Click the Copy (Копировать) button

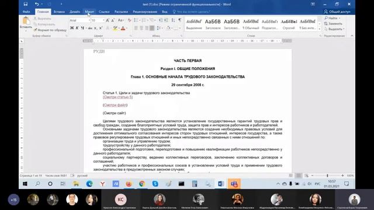44,24
